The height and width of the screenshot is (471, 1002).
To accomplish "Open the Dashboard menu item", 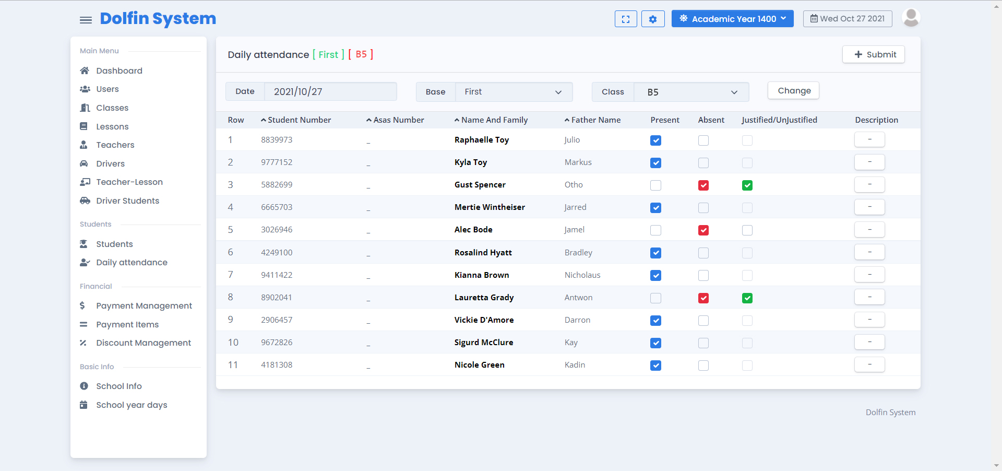I will coord(119,70).
